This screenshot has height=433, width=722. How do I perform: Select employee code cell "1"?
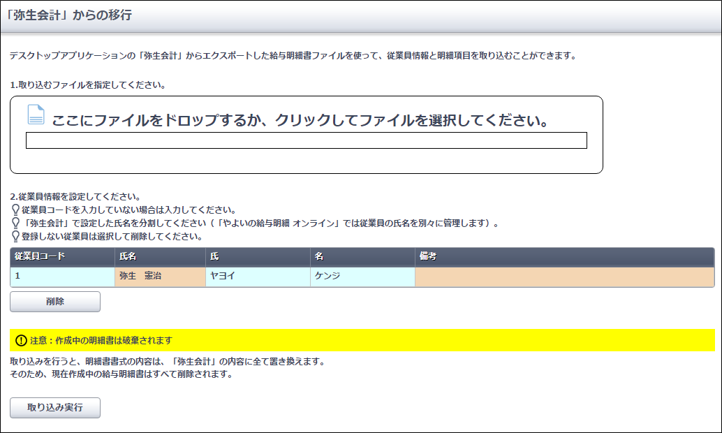click(63, 277)
